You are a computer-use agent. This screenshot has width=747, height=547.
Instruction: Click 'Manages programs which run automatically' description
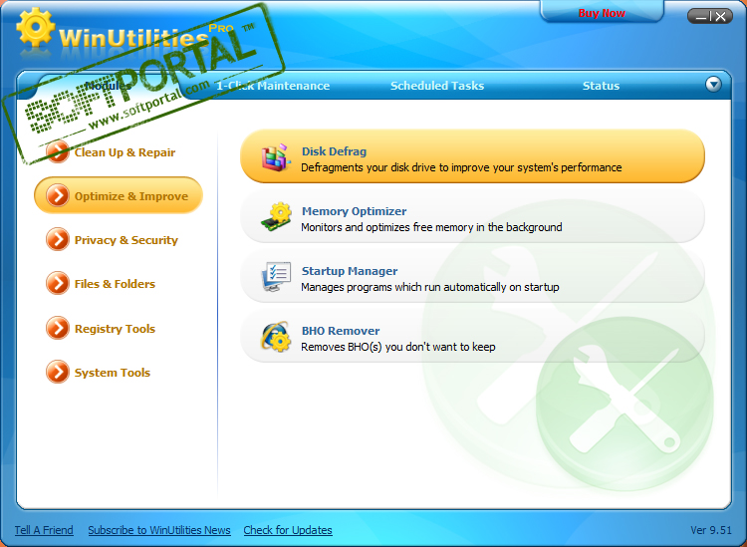point(429,287)
